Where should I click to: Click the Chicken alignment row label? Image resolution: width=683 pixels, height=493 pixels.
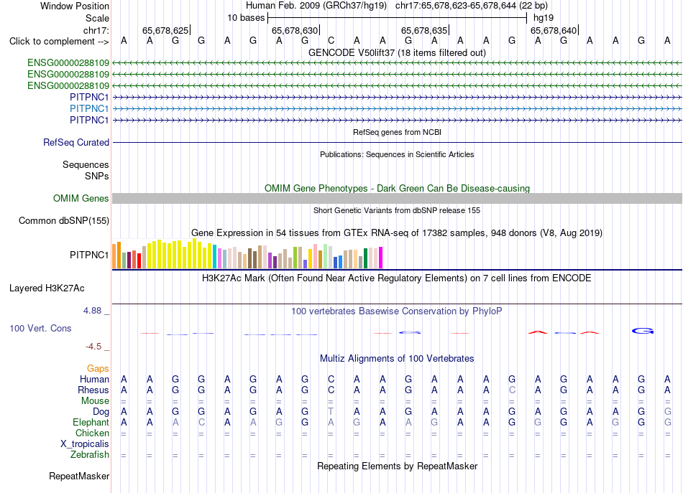point(92,433)
